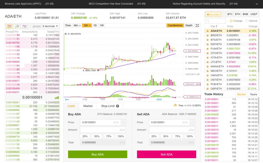263x163 pixels.
Task: Toggle the favorite star for QSP/ETH
Action: click(208, 89)
